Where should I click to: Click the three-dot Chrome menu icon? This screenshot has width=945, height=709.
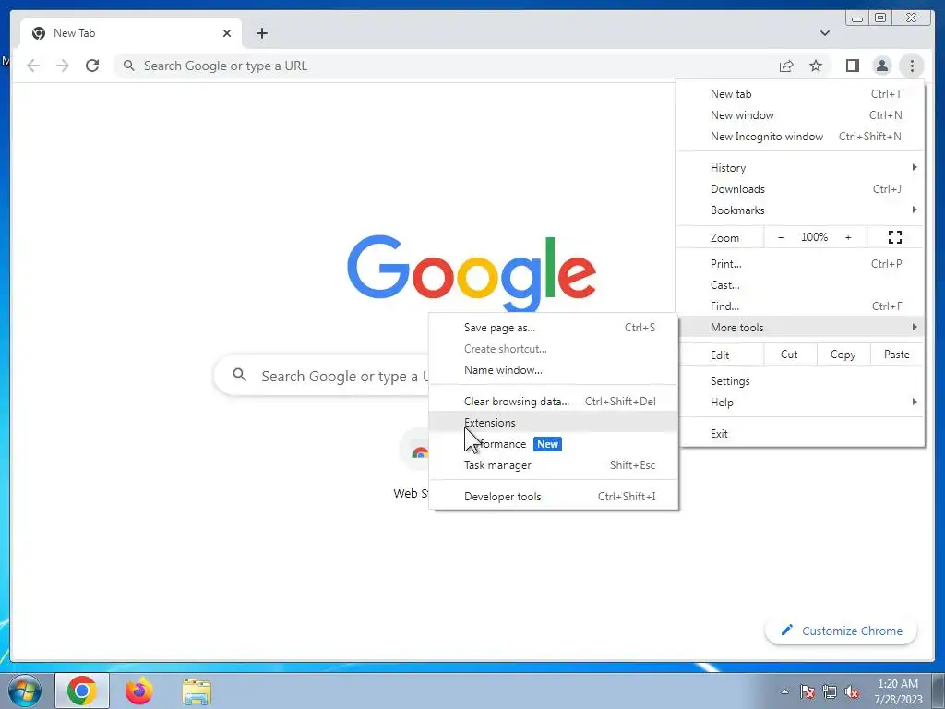coord(912,66)
